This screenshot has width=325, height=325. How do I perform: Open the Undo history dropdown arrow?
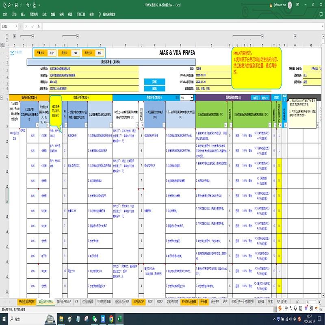31,5
